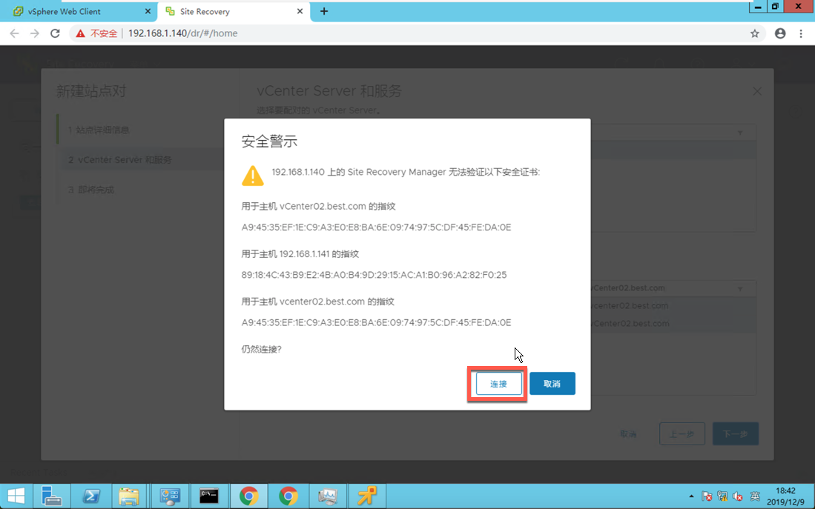Toggle the 英 input method indicator
Screen dimensions: 815x509
(x=755, y=496)
